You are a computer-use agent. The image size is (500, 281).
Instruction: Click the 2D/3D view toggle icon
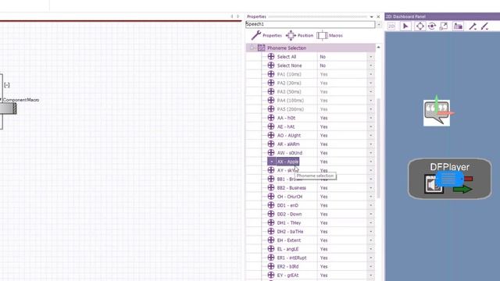pos(391,26)
